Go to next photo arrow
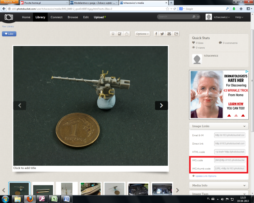The image size is (254, 203). point(161,105)
